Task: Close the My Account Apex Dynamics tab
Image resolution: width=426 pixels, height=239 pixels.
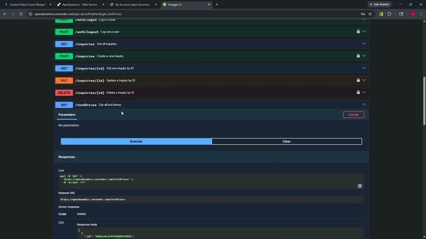Action: pos(156,5)
